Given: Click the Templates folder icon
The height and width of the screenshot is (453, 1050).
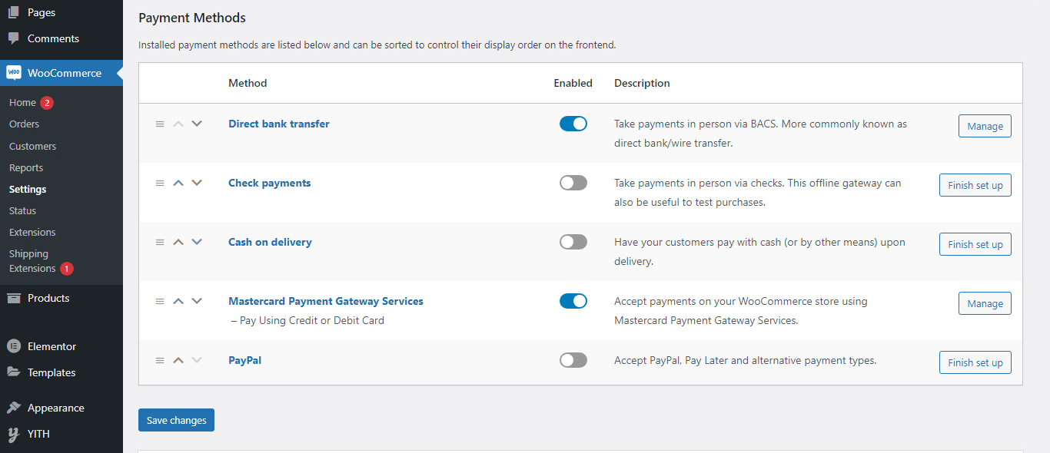Looking at the screenshot, I should coord(14,372).
